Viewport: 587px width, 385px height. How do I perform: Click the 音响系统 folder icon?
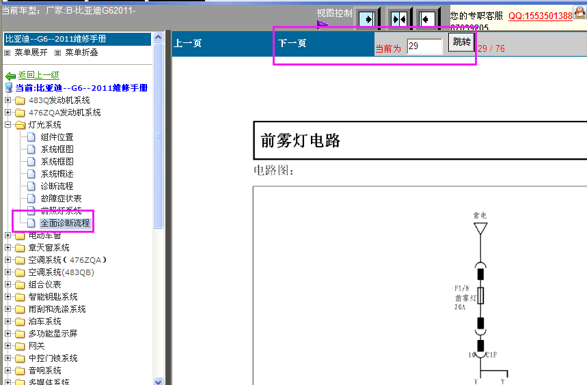pos(20,371)
